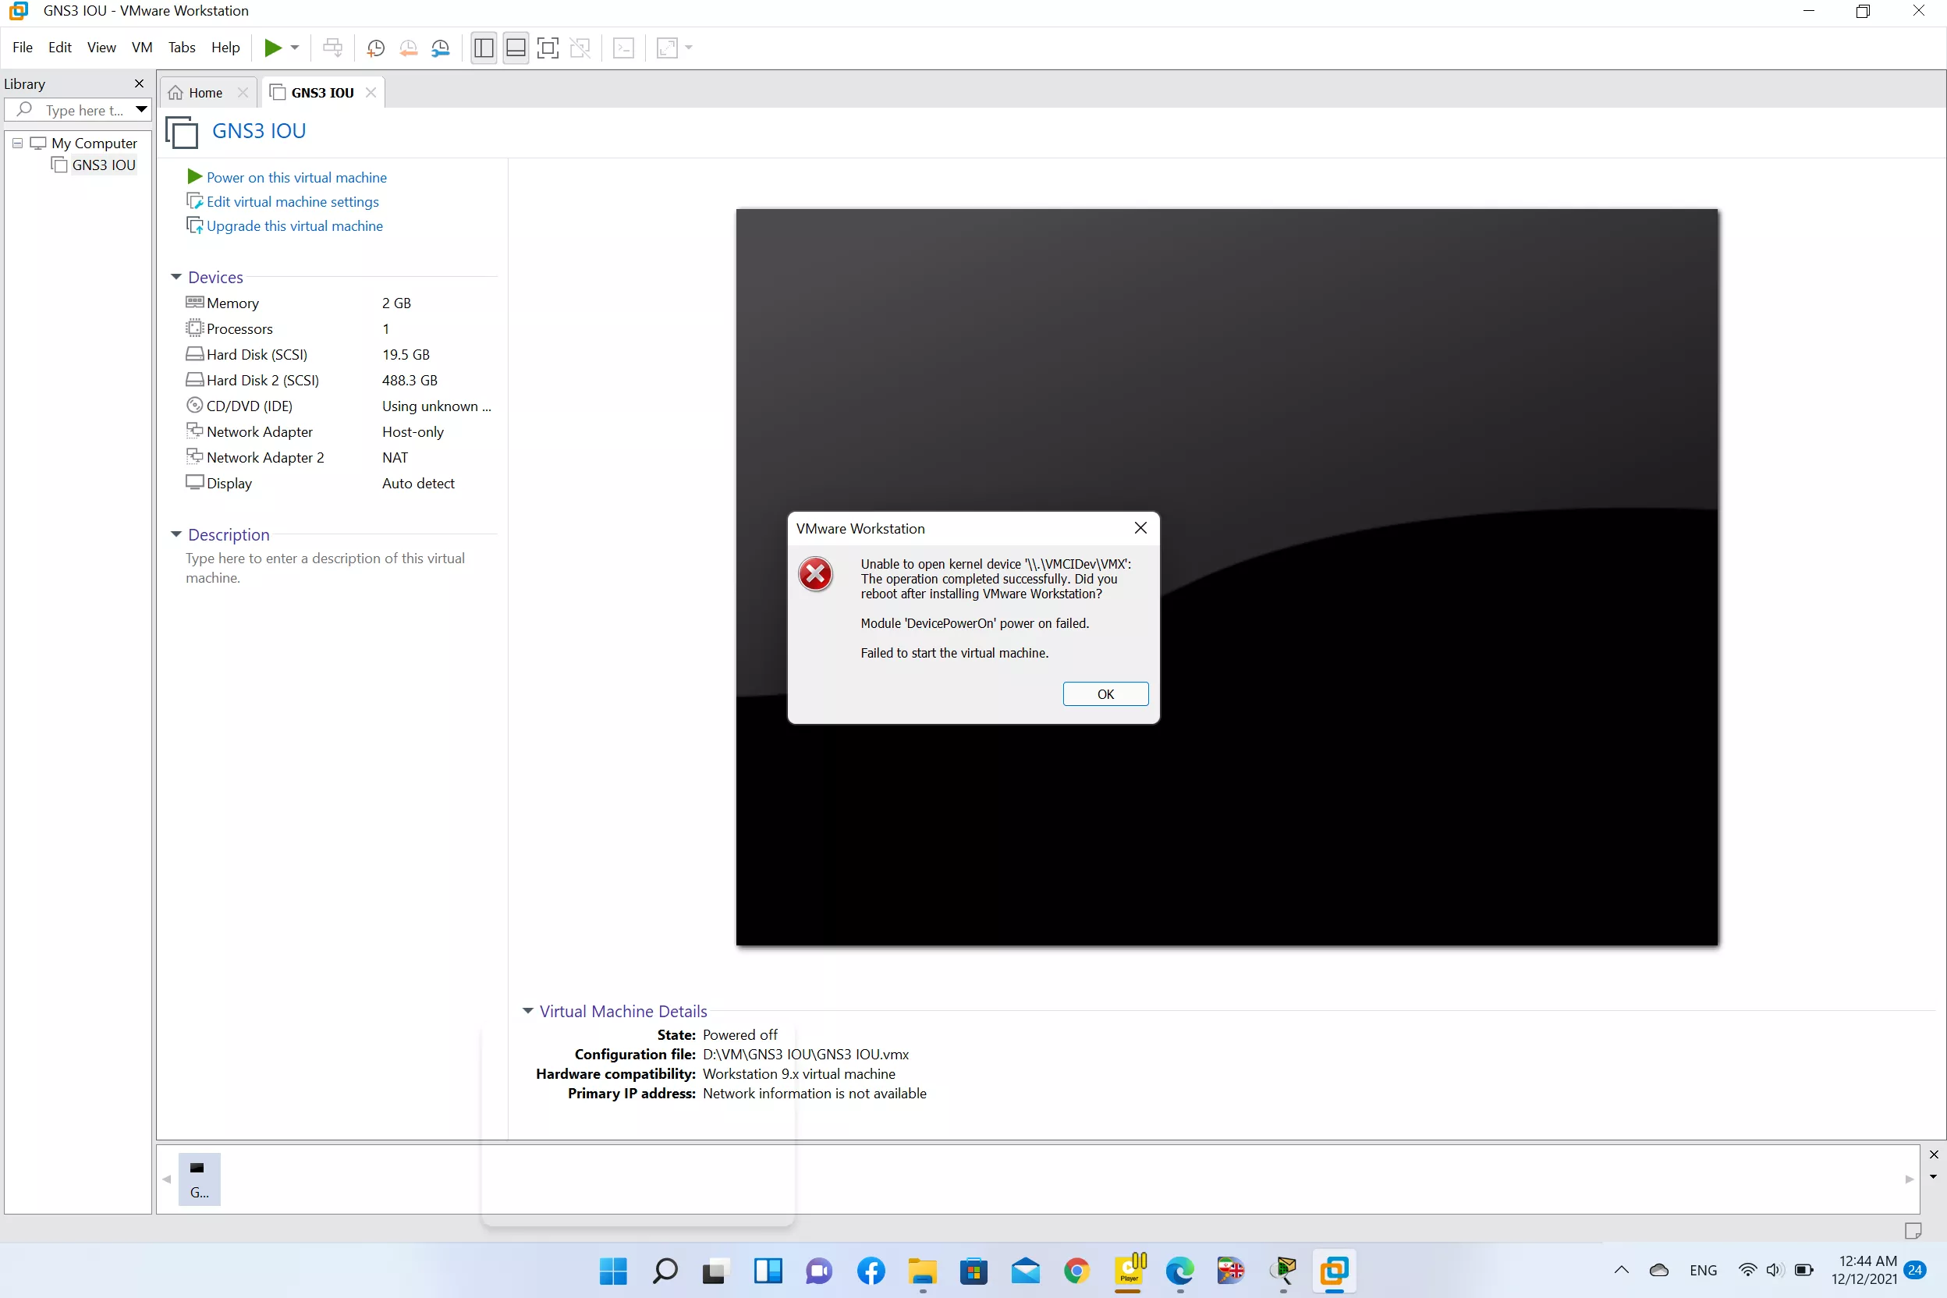
Task: Click OK in the error dialog
Action: click(1105, 693)
